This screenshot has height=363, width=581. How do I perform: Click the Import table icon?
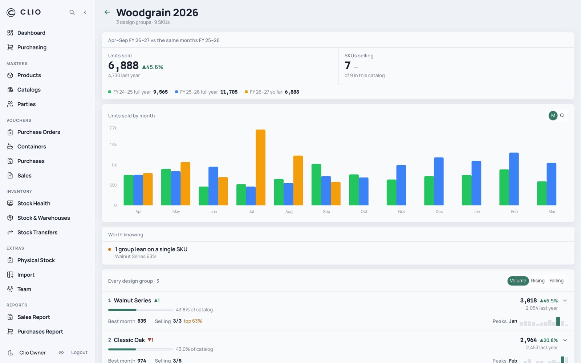10,275
